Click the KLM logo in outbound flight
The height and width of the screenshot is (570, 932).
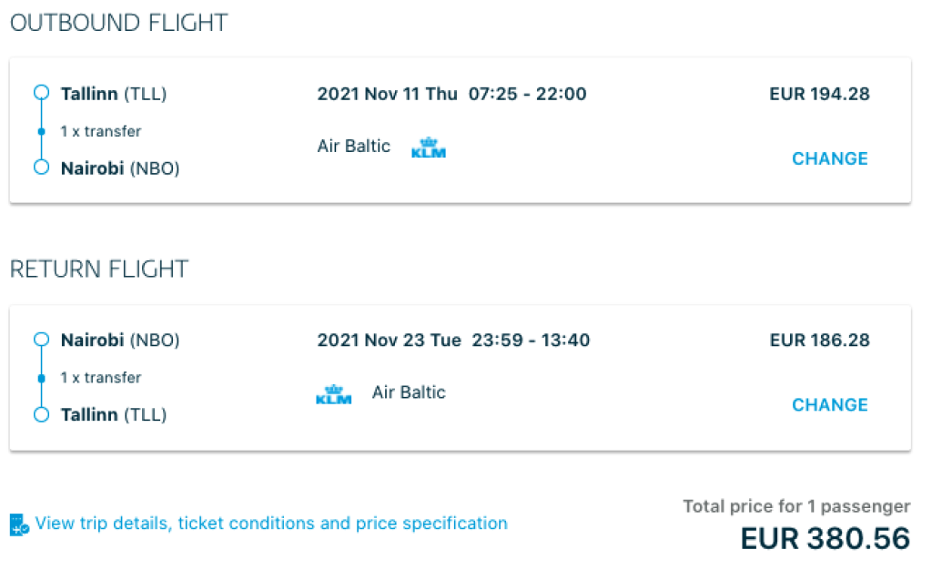[429, 148]
